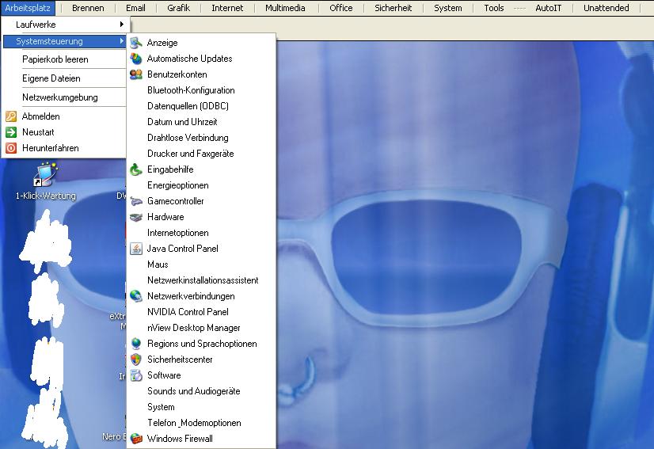
Task: Open Automatische Updates globe icon
Action: coord(136,59)
